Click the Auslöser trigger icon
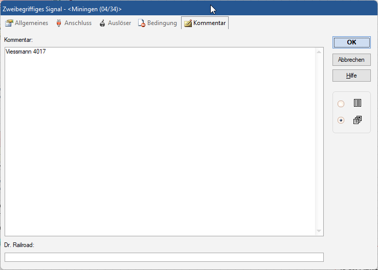378x270 pixels. 102,23
